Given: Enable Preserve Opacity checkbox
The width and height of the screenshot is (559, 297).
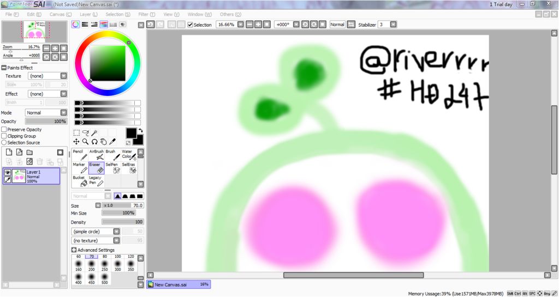Looking at the screenshot, I should 4,130.
